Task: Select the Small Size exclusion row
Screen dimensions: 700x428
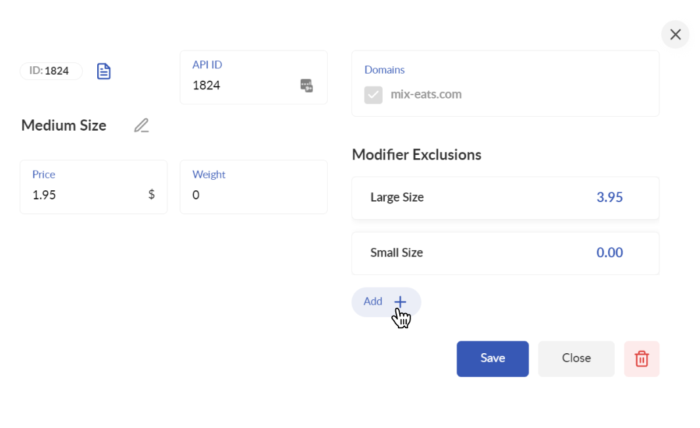Action: pos(506,253)
